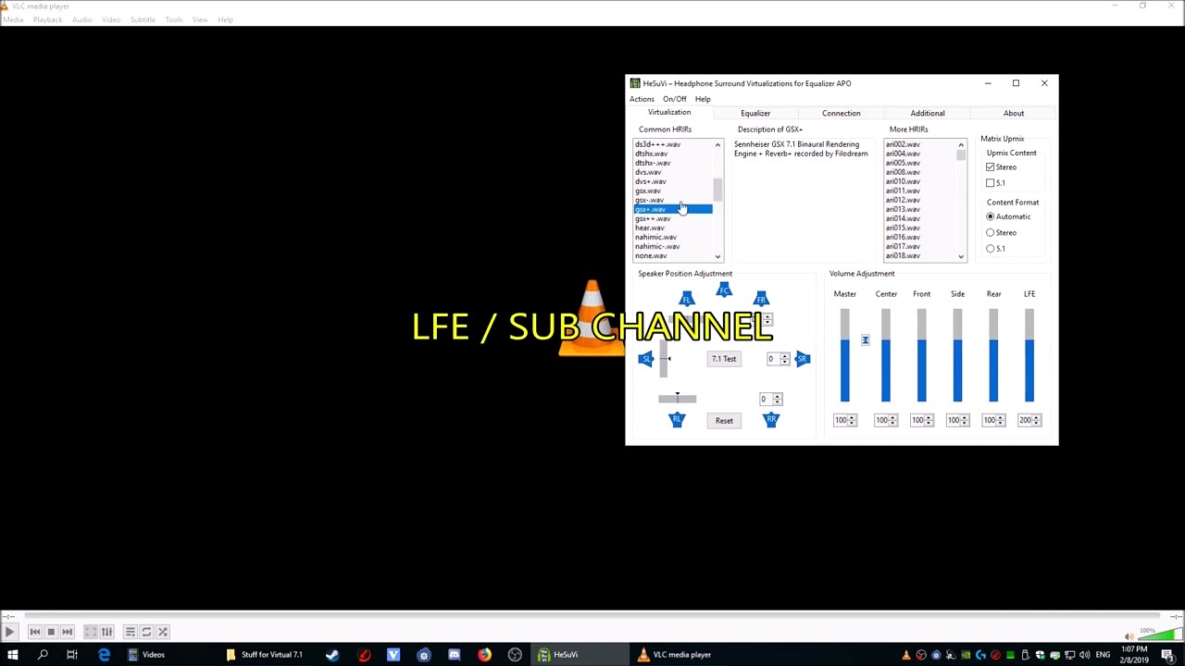Select the SL side-left speaker icon

pos(646,359)
